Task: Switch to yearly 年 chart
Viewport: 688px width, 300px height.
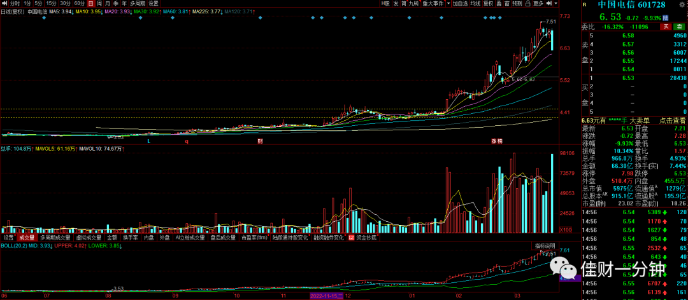Action: 124,3
